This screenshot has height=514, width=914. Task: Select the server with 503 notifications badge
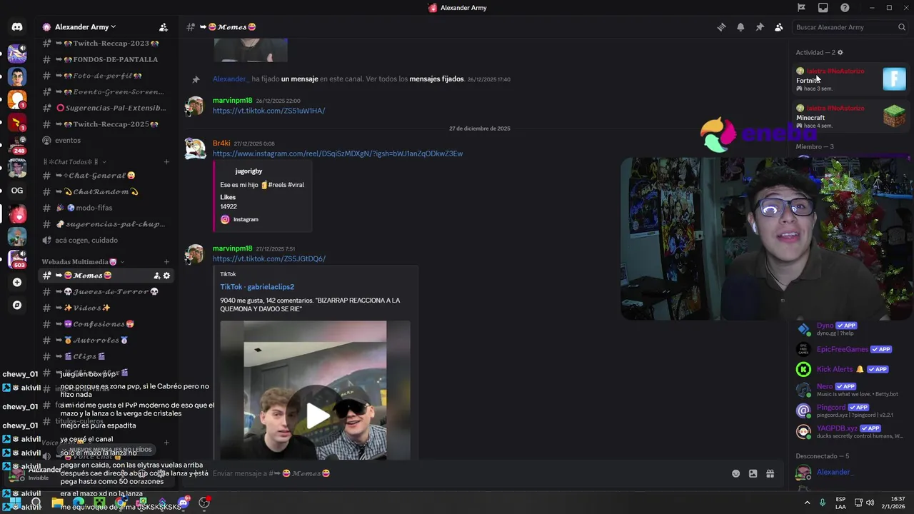click(17, 259)
